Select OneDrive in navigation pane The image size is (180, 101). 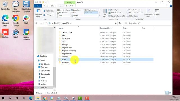[43, 56]
